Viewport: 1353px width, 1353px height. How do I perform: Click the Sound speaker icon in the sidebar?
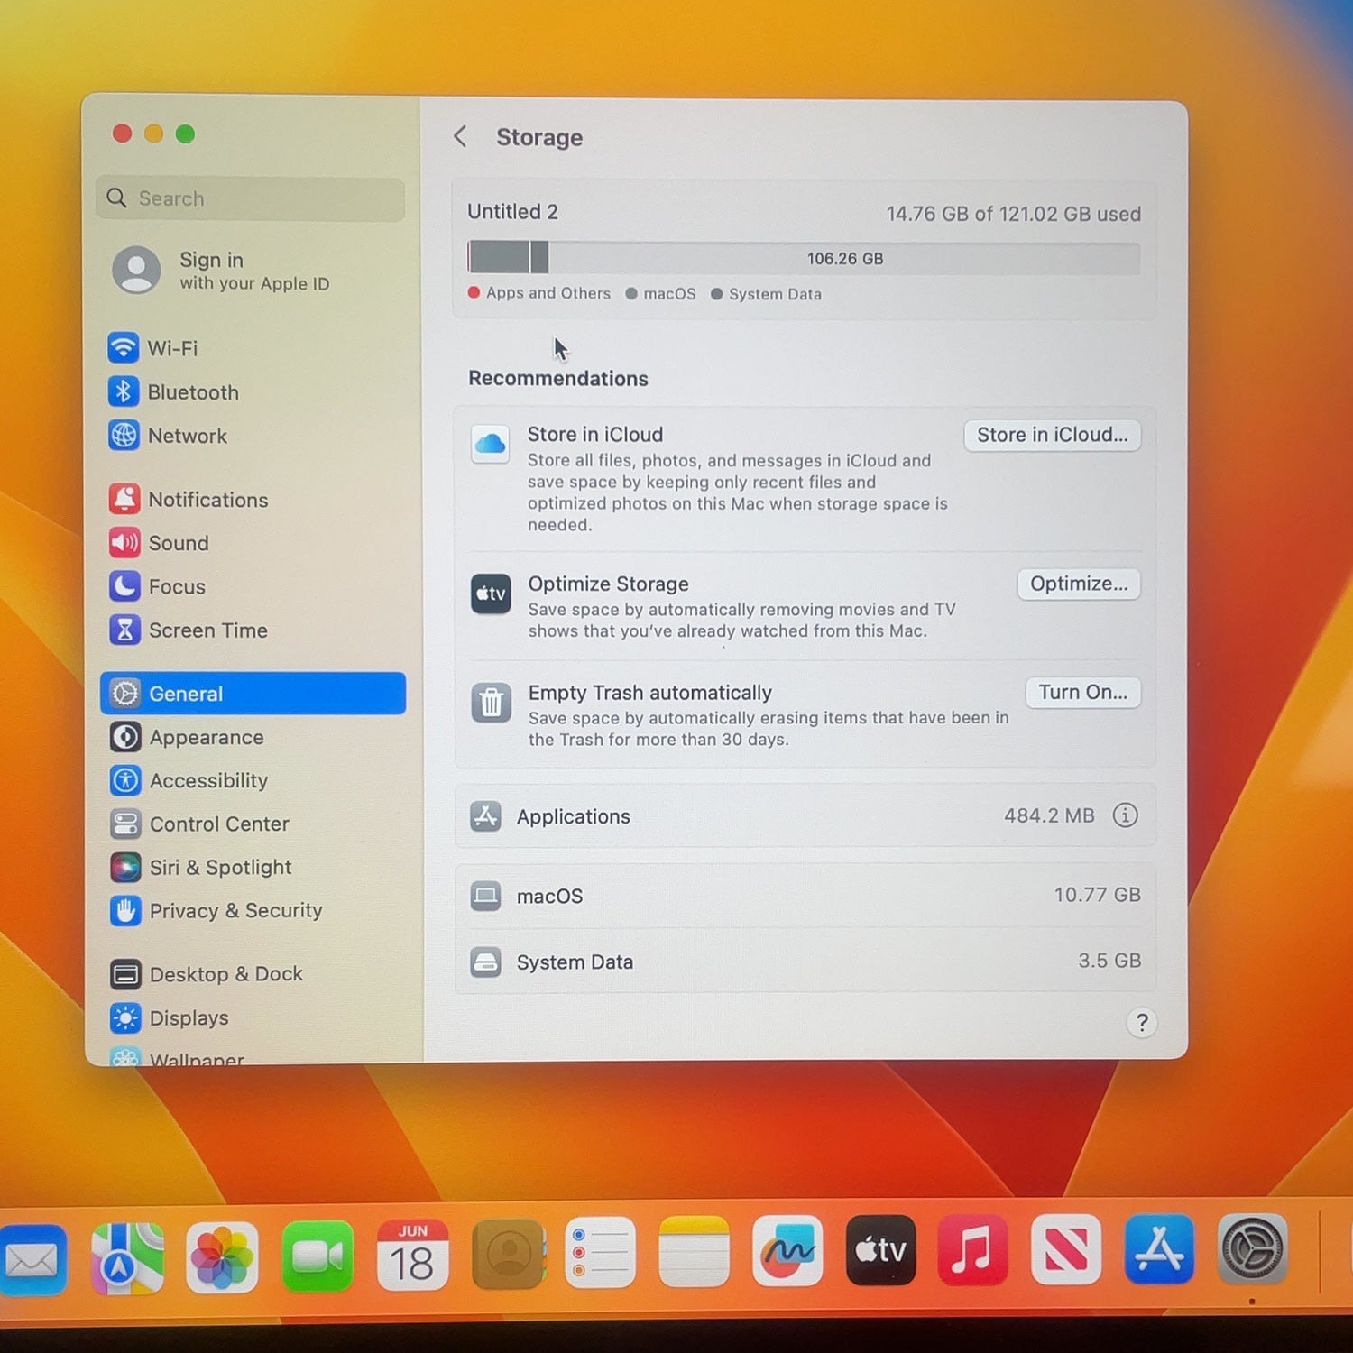pos(124,542)
